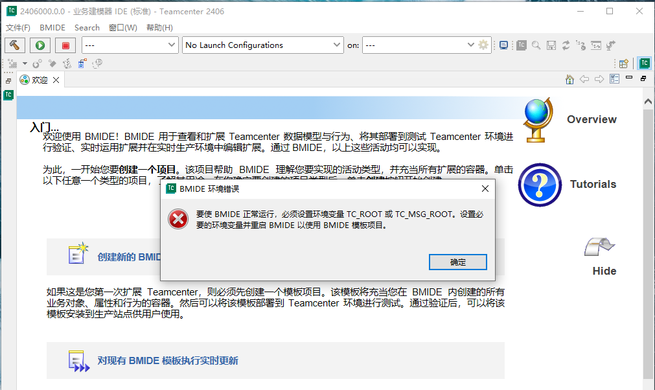655x390 pixels.
Task: Click the blue monitor console icon
Action: (504, 45)
